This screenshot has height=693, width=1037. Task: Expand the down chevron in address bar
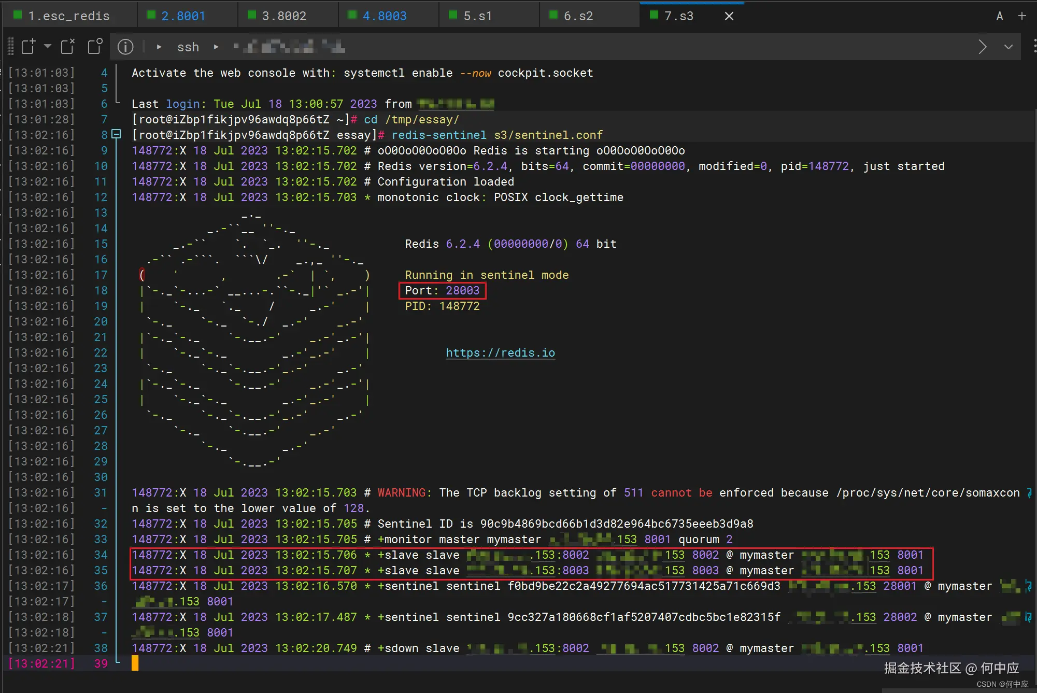pos(1008,47)
